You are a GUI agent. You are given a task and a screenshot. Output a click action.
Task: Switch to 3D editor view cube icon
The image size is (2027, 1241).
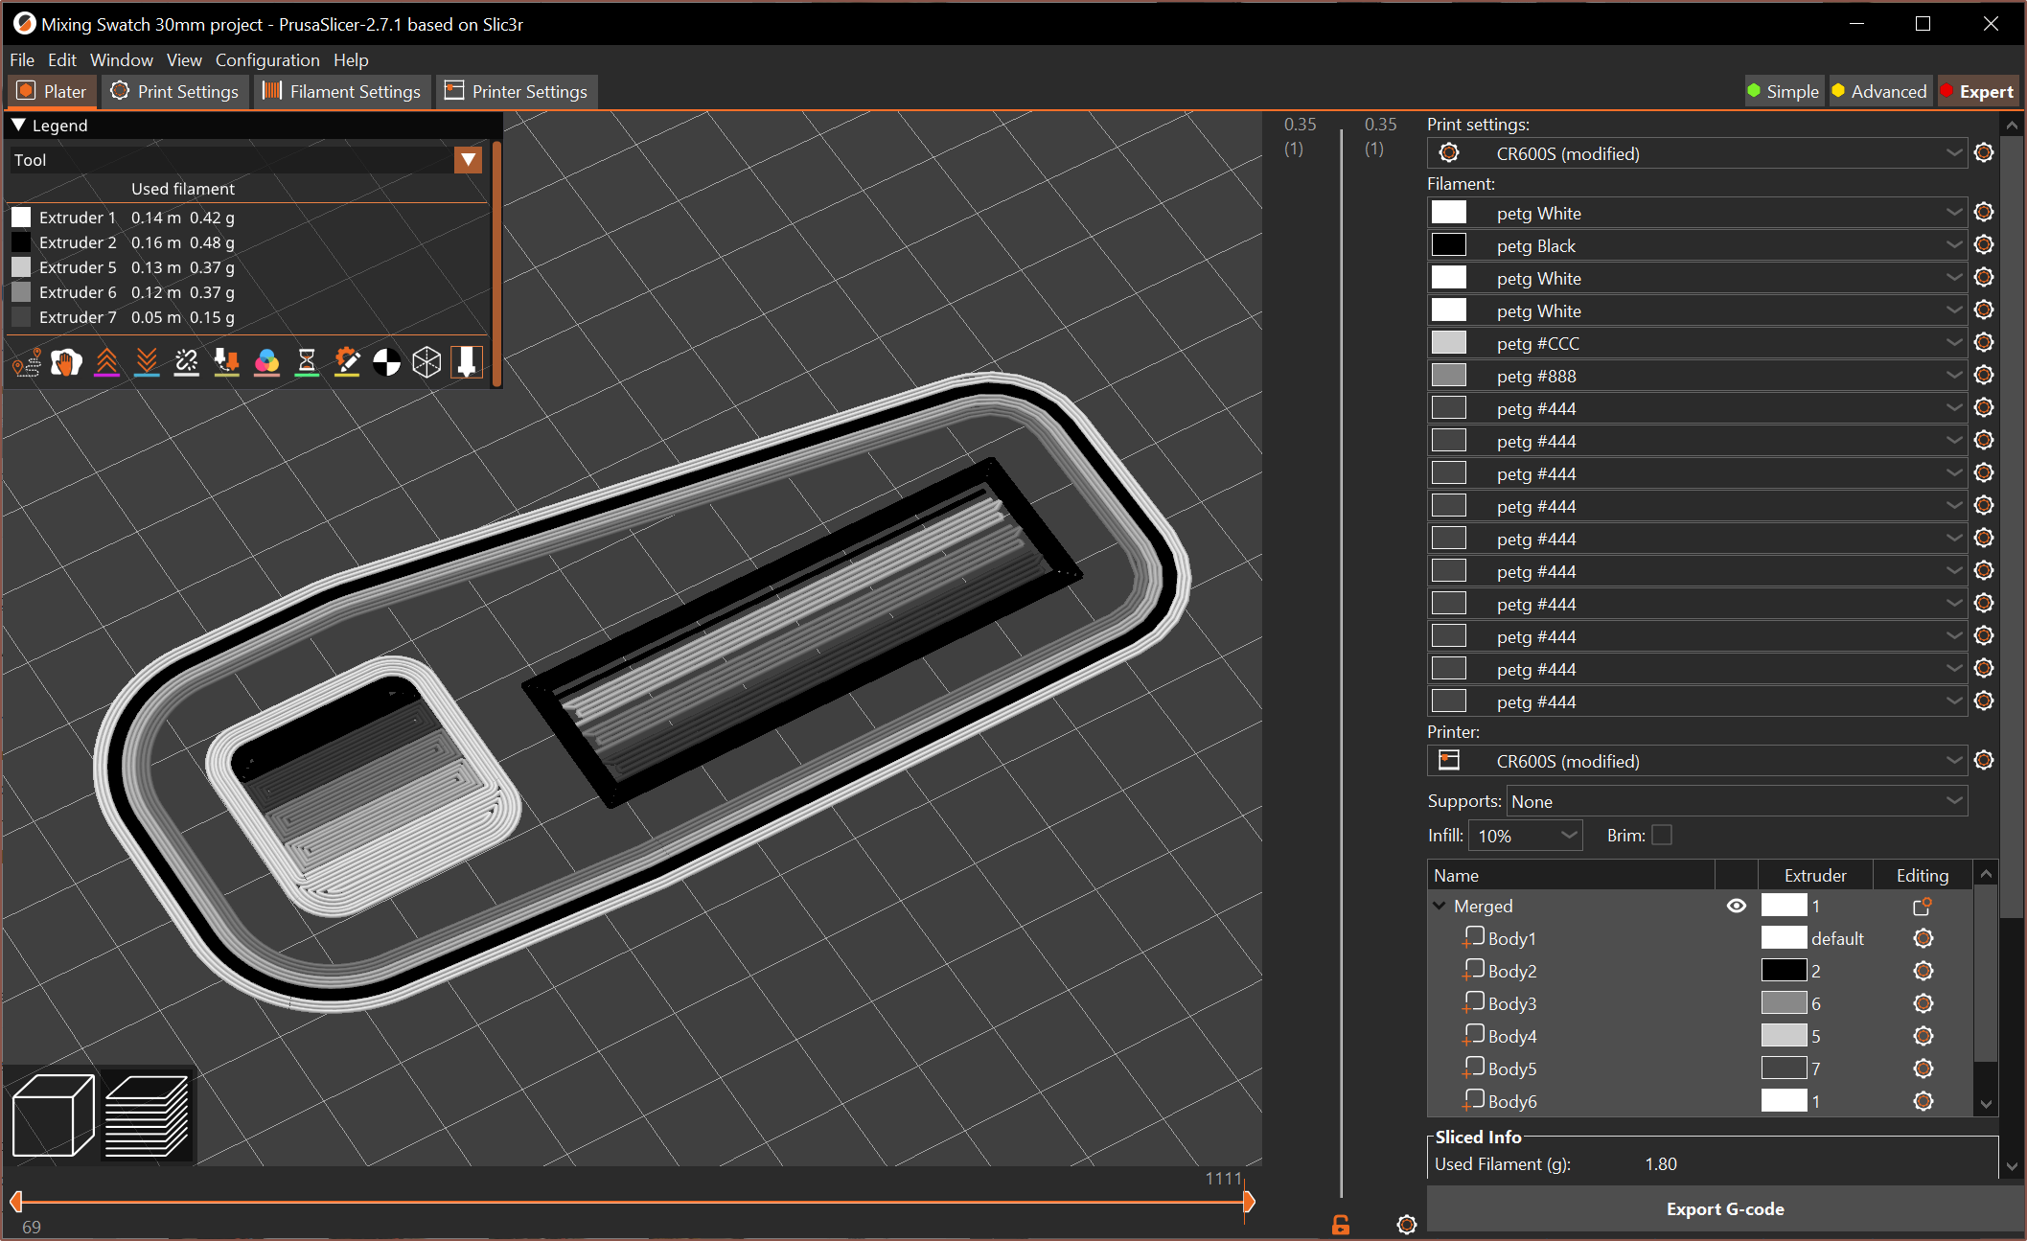(x=54, y=1115)
